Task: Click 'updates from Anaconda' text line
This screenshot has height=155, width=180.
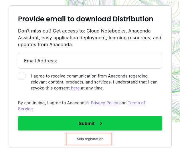Action: point(45,44)
